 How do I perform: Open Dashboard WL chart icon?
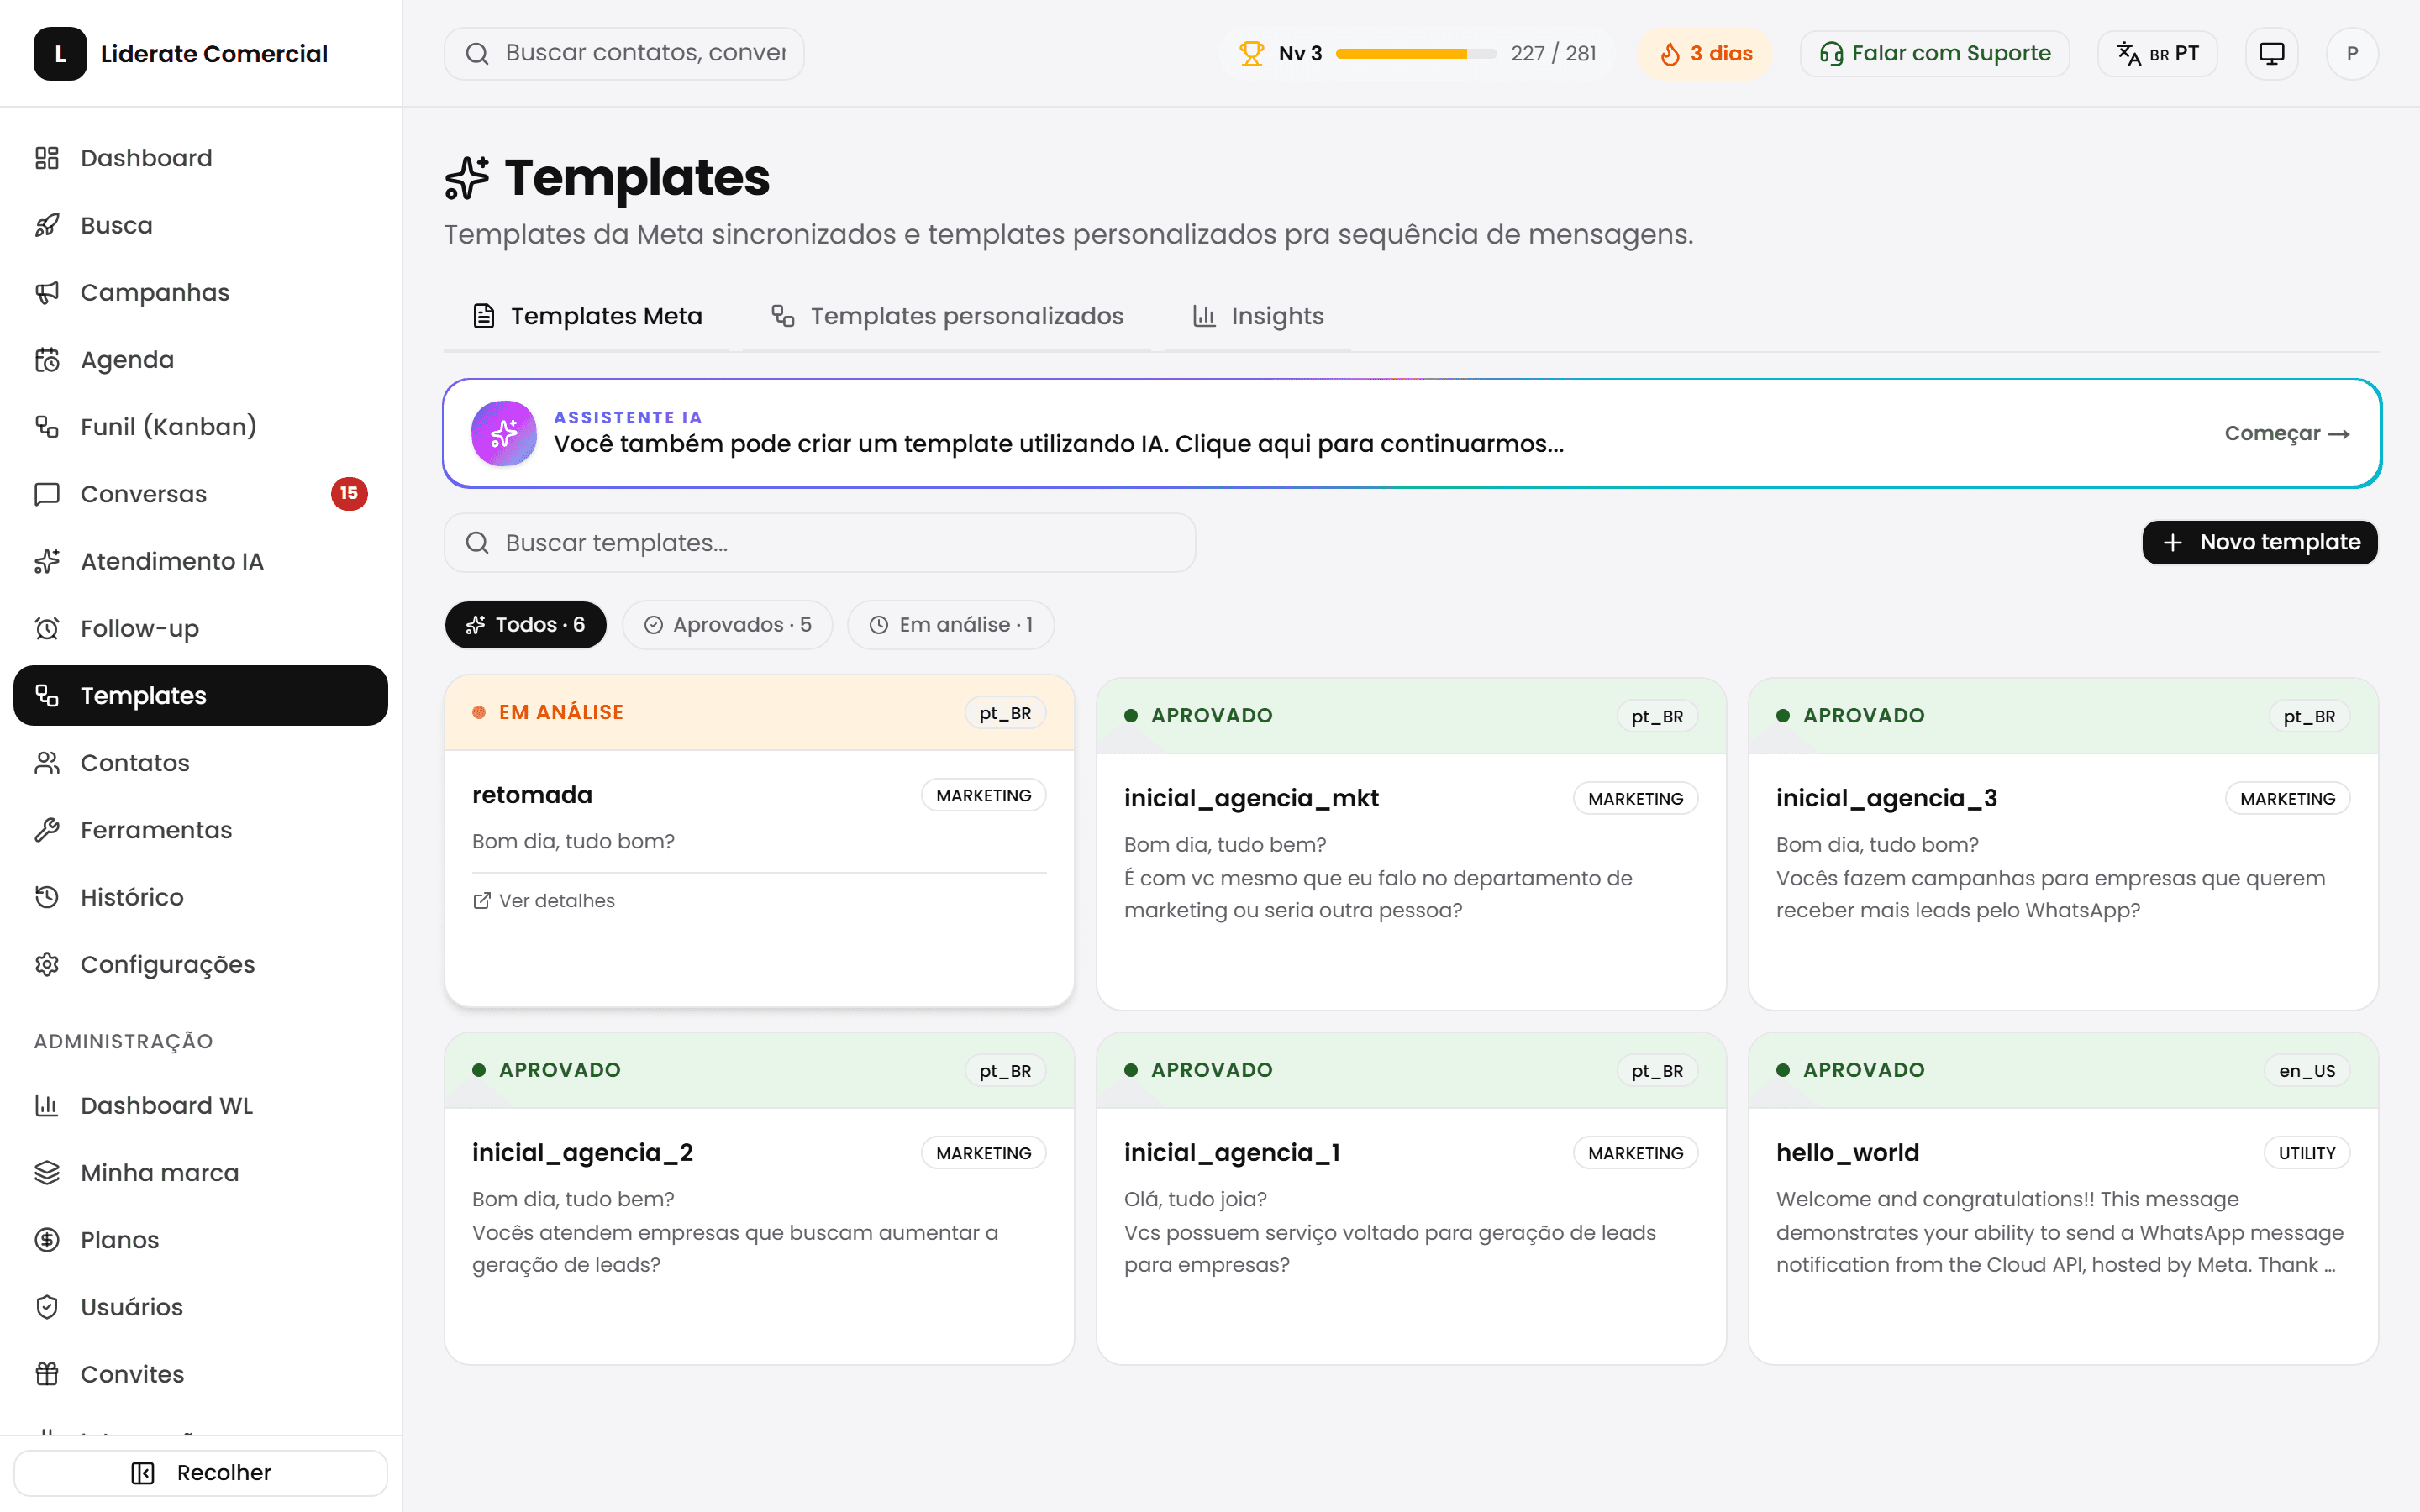(x=47, y=1105)
